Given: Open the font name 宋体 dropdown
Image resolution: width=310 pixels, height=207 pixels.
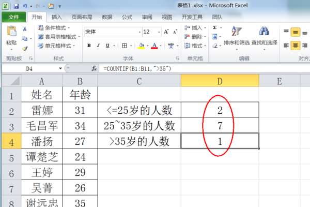Looking at the screenshot, I should pos(139,32).
